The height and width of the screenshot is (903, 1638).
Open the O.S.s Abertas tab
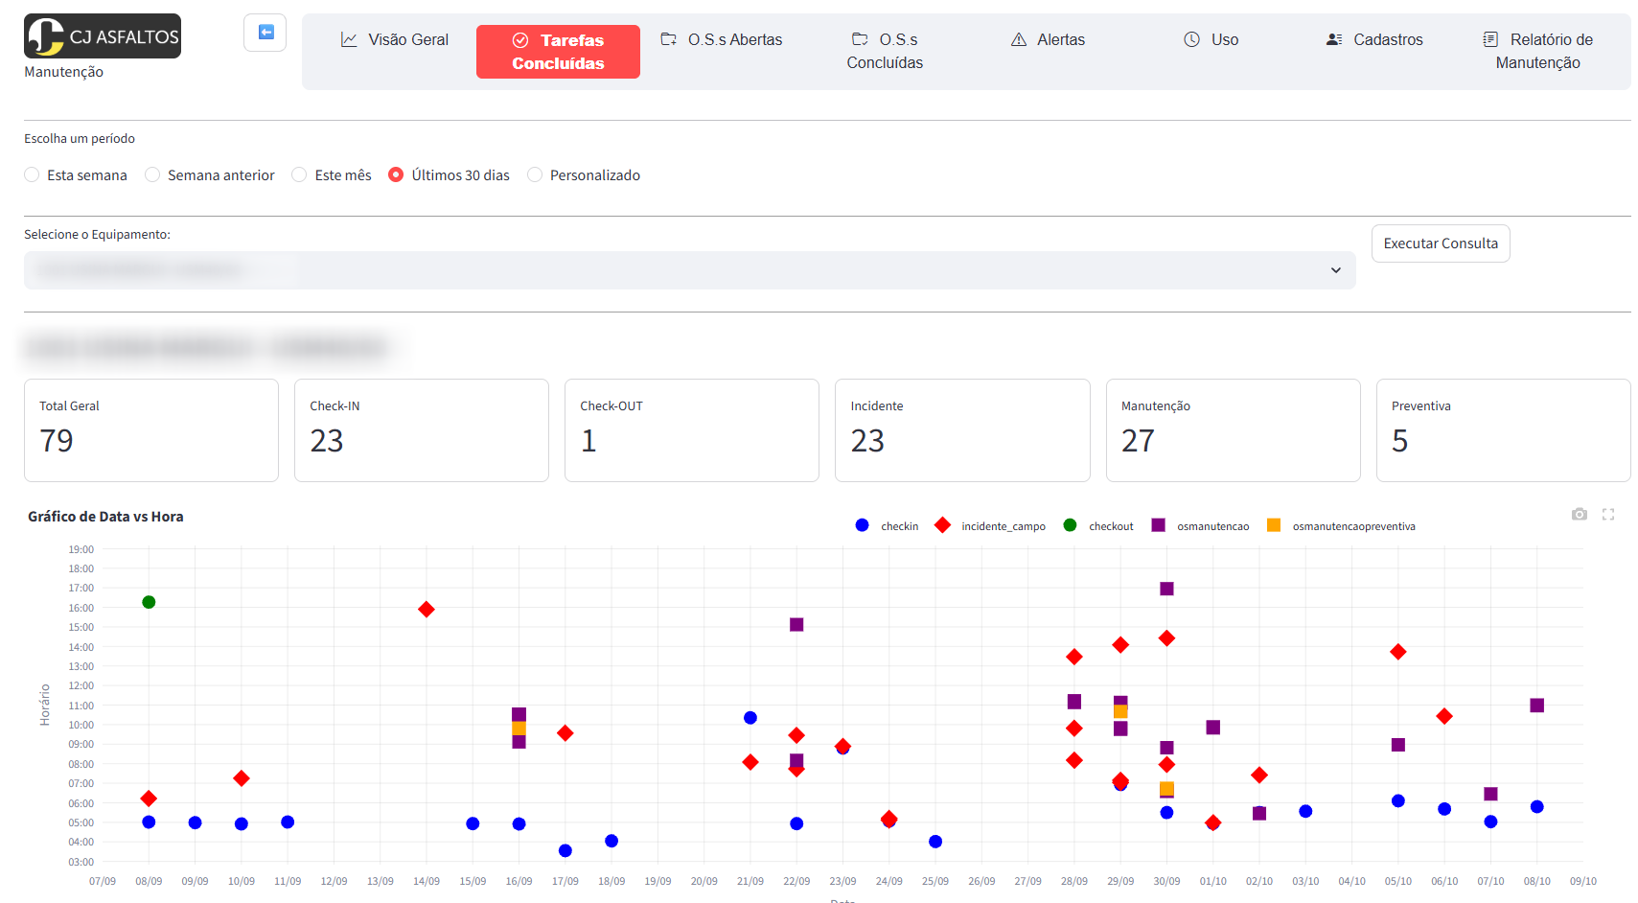(722, 39)
